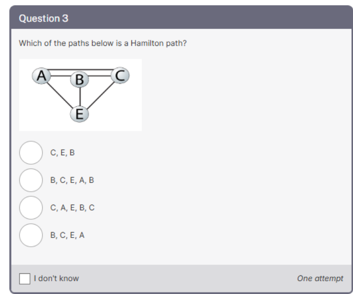This screenshot has height=294, width=353.
Task: Click the C vertex in the graph
Action: click(x=119, y=75)
